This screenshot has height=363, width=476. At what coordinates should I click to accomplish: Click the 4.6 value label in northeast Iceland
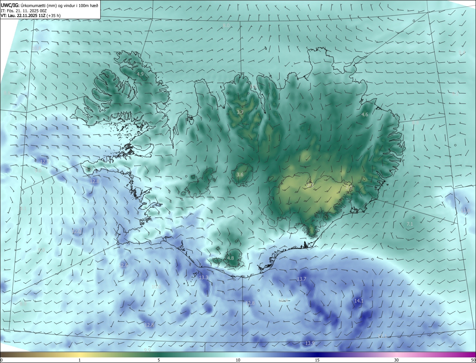(x=365, y=115)
